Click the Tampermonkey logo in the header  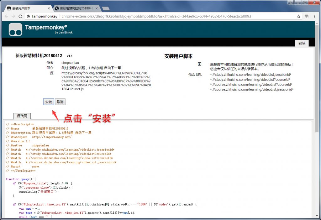(15, 29)
